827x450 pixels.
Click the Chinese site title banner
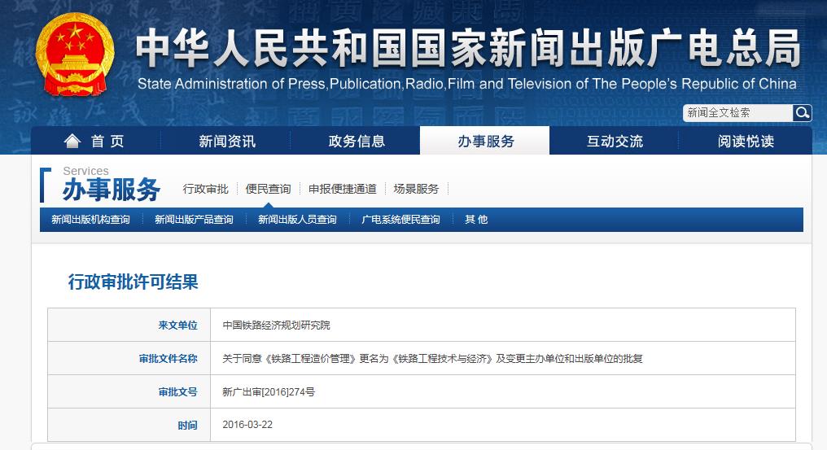coord(468,47)
